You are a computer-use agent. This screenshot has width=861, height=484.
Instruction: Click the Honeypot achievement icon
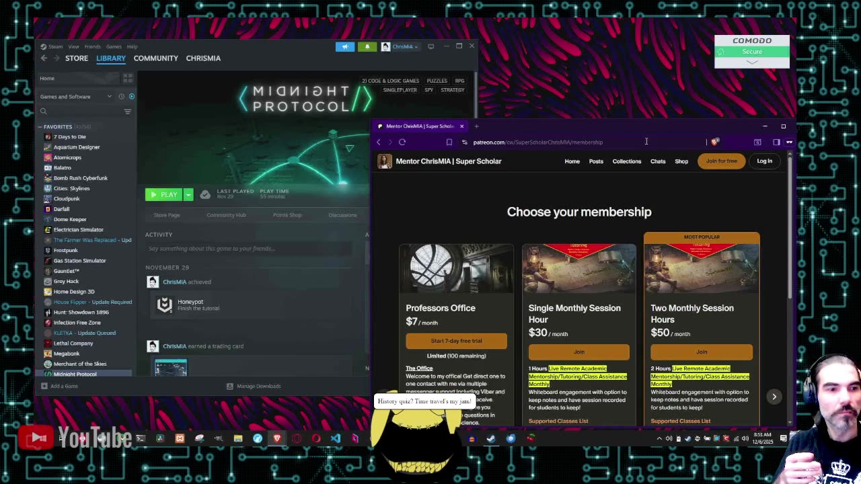coord(165,305)
